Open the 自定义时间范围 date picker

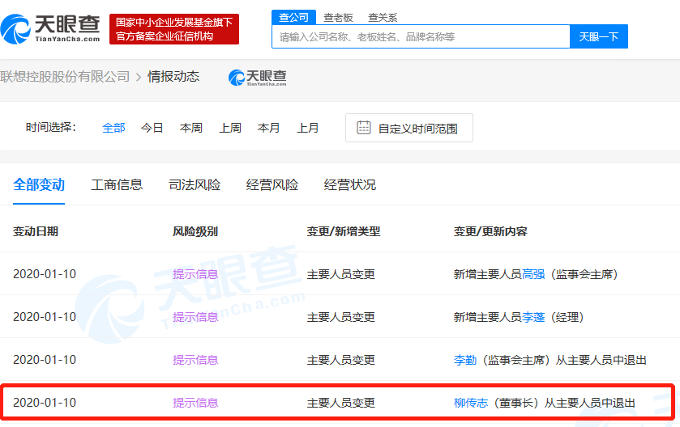409,128
